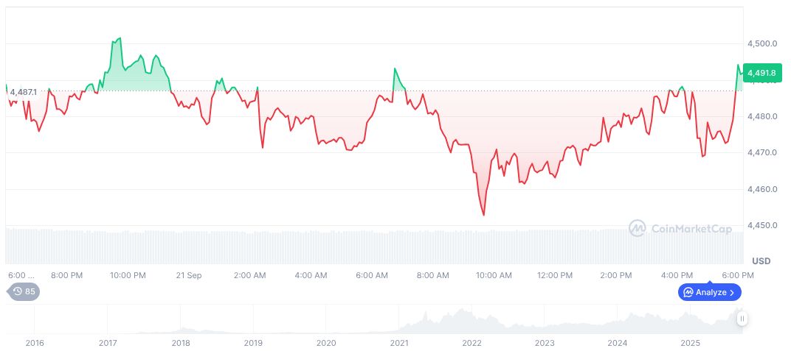Click the logo icon inside the Analyze button
Screen dimensions: 791x351
pos(687,292)
